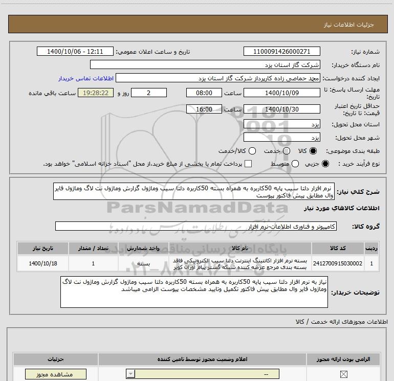
Task: Click the product name cell in row 1
Action: pos(240,264)
